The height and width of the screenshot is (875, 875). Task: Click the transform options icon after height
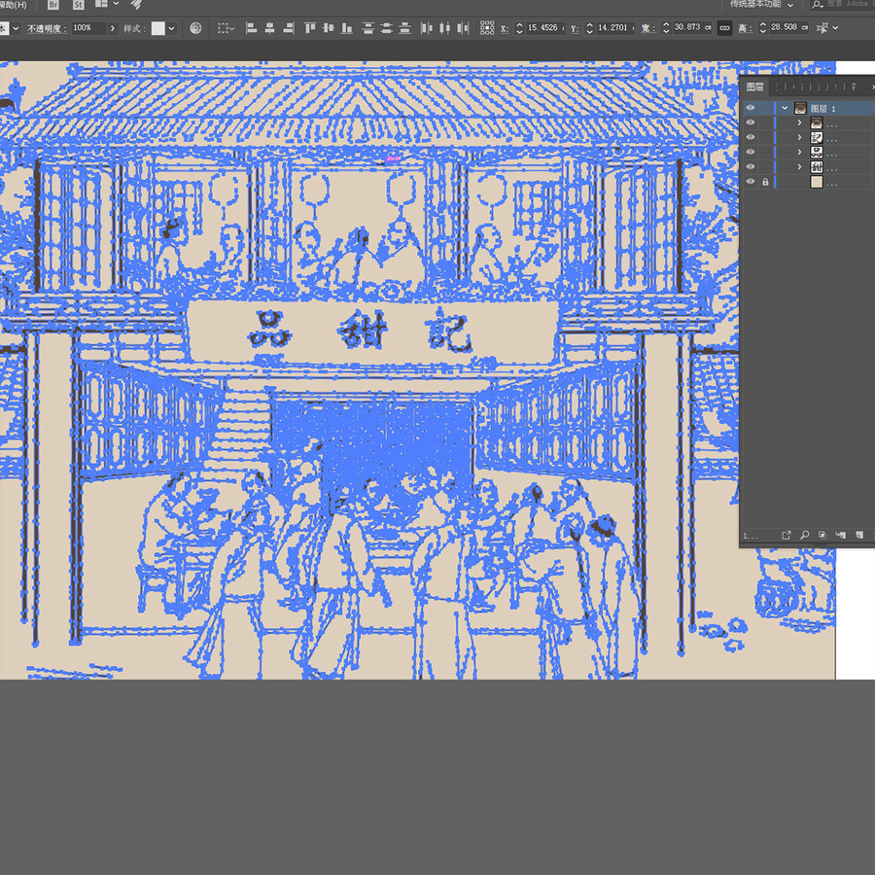[x=822, y=28]
